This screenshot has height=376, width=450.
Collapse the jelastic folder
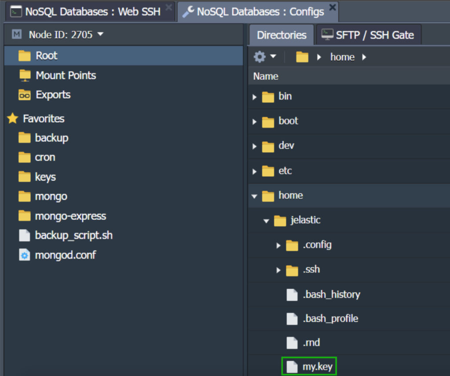pos(266,221)
